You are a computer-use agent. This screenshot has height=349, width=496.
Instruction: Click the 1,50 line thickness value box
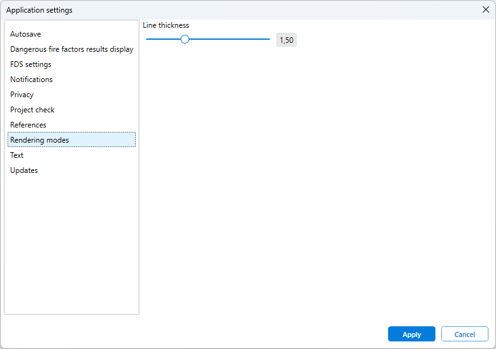[x=286, y=40]
